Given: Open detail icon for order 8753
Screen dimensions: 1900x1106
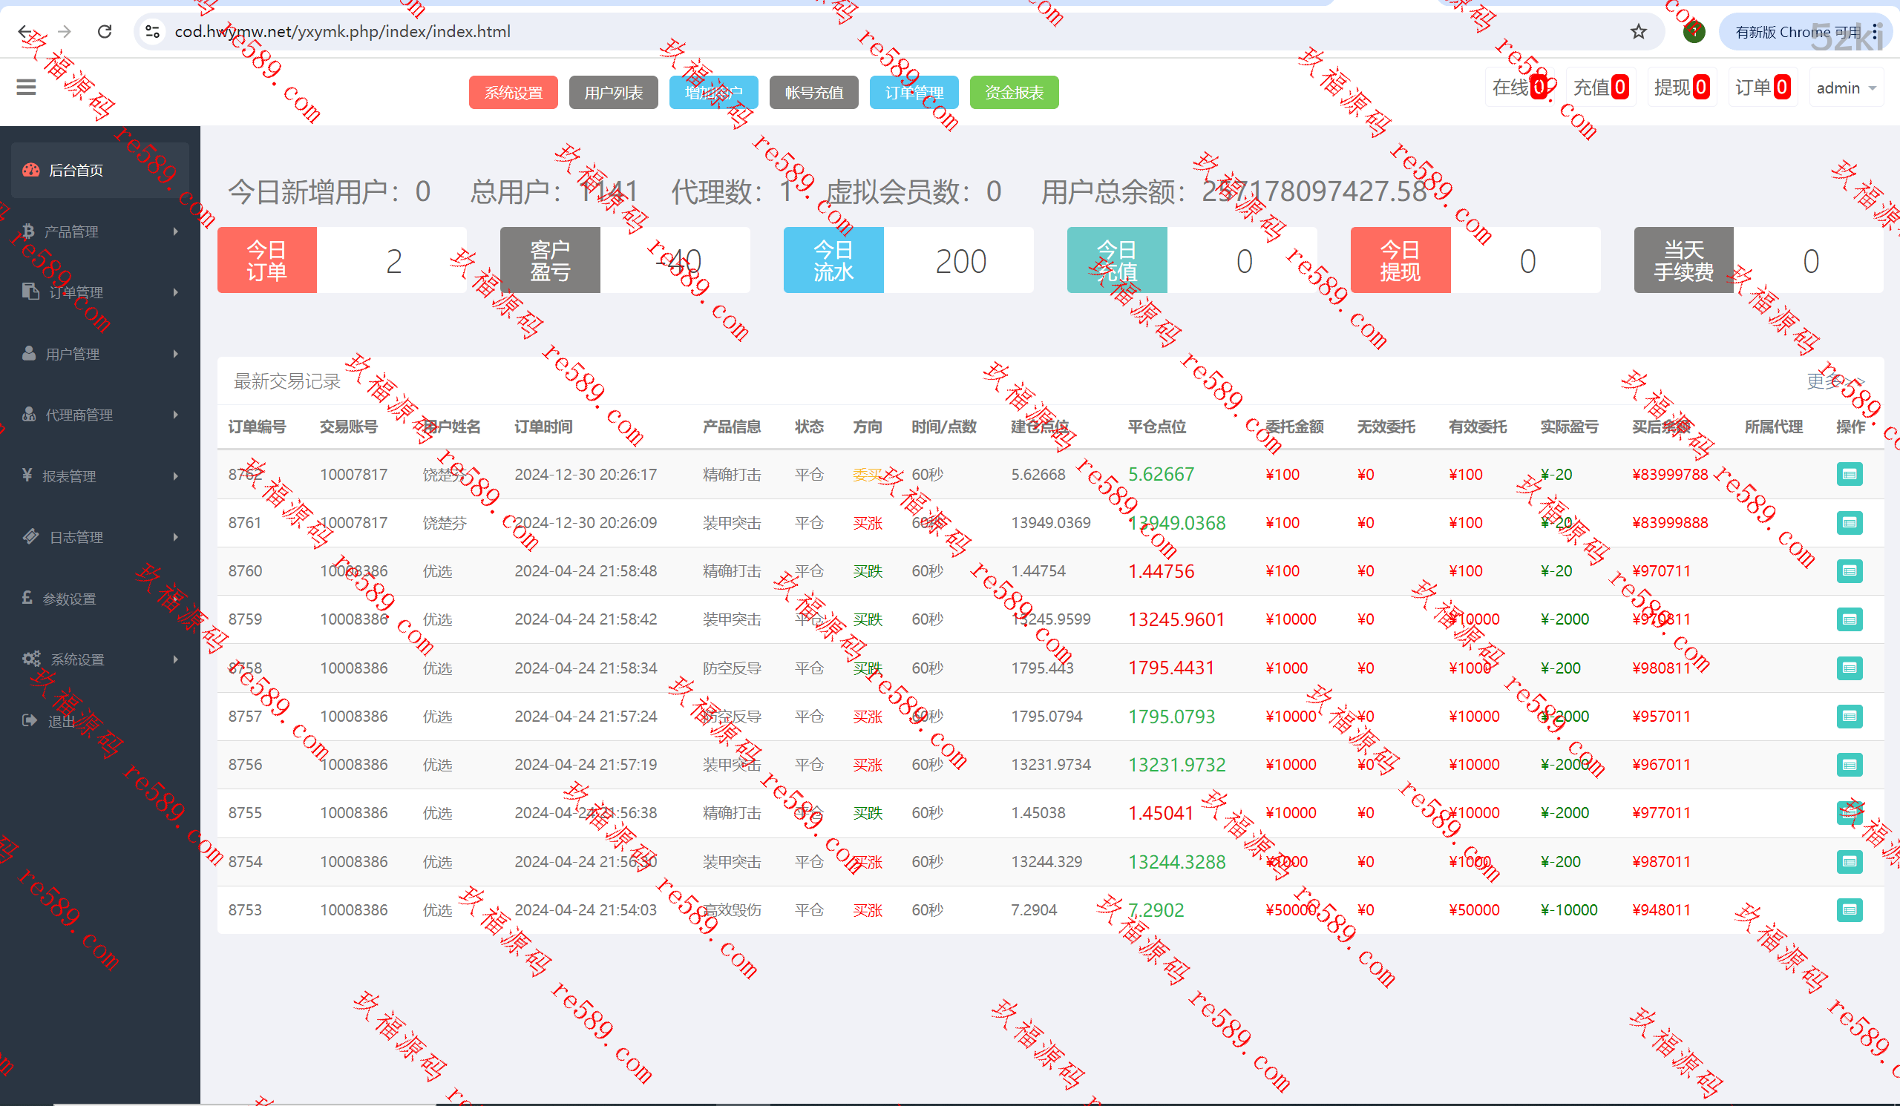Looking at the screenshot, I should (x=1849, y=909).
